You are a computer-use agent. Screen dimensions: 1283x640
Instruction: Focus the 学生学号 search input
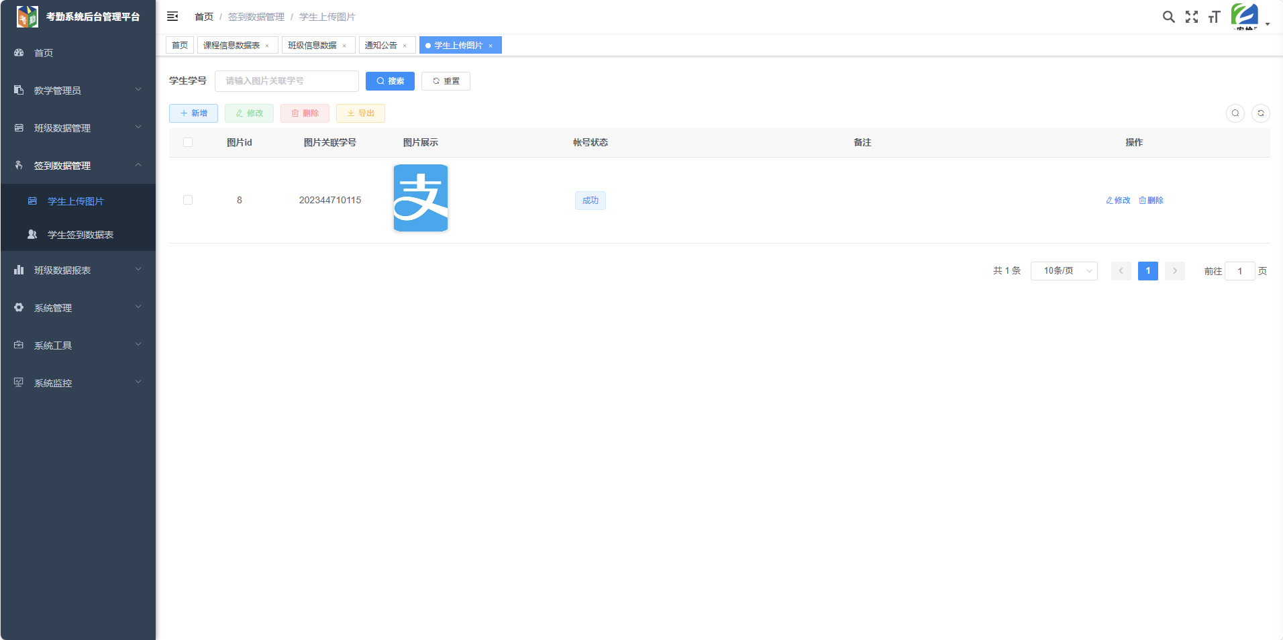point(287,81)
